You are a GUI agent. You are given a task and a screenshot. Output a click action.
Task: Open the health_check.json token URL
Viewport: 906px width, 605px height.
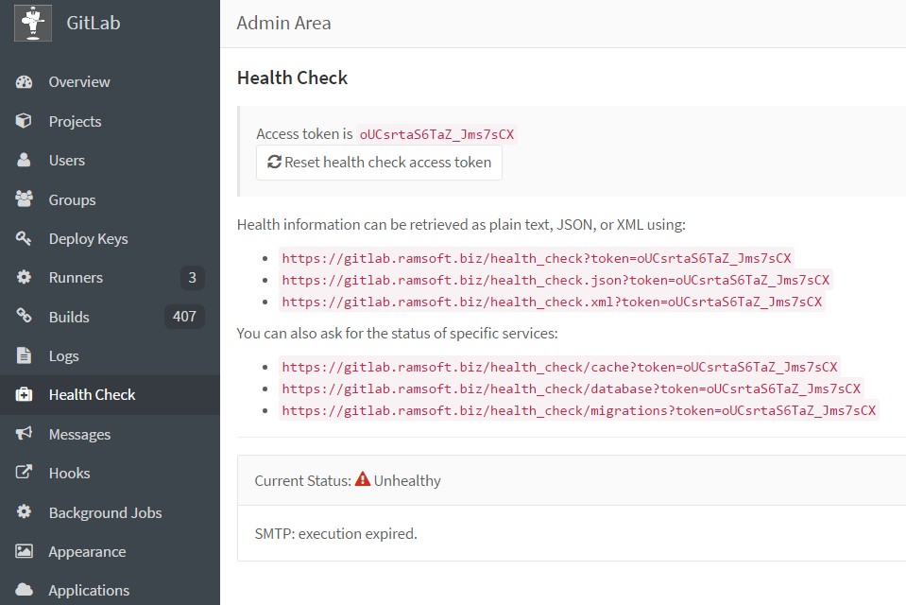[x=556, y=280]
